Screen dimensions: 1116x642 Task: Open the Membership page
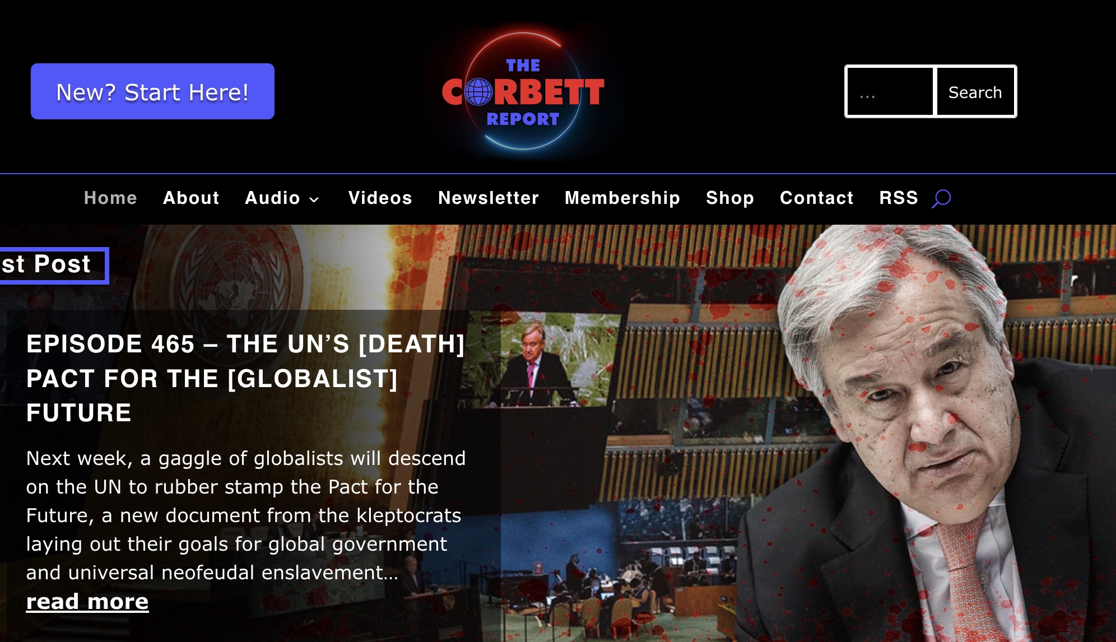[622, 198]
